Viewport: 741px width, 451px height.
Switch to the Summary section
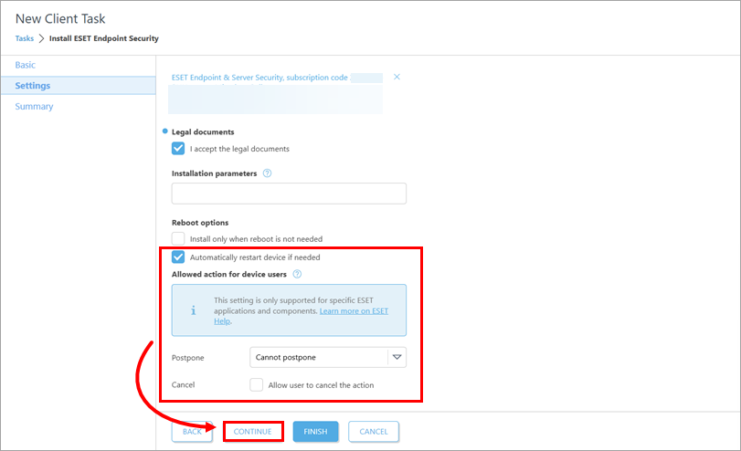(34, 107)
